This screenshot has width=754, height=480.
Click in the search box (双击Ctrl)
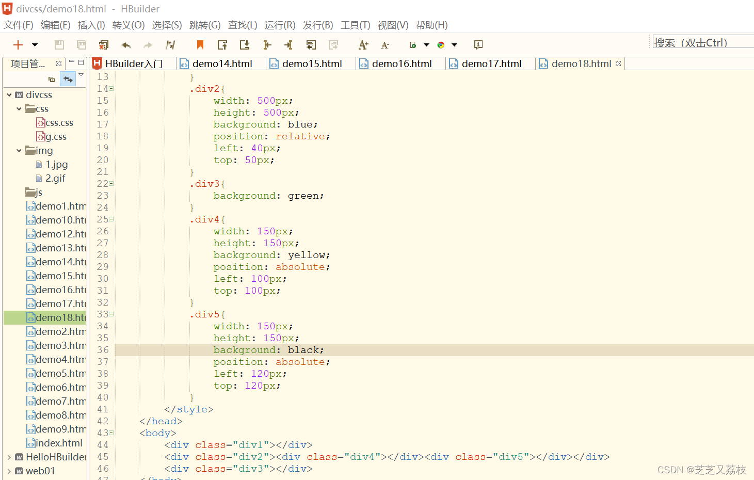pyautogui.click(x=703, y=42)
